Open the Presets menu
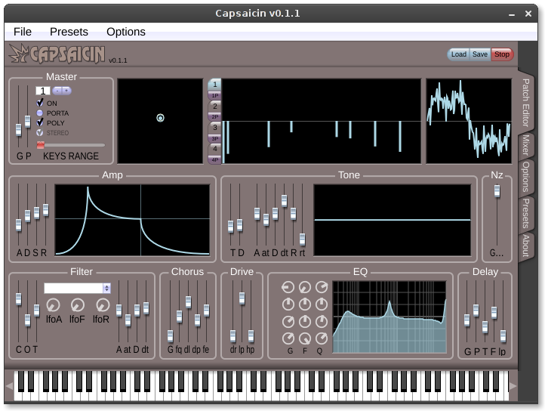 [69, 32]
